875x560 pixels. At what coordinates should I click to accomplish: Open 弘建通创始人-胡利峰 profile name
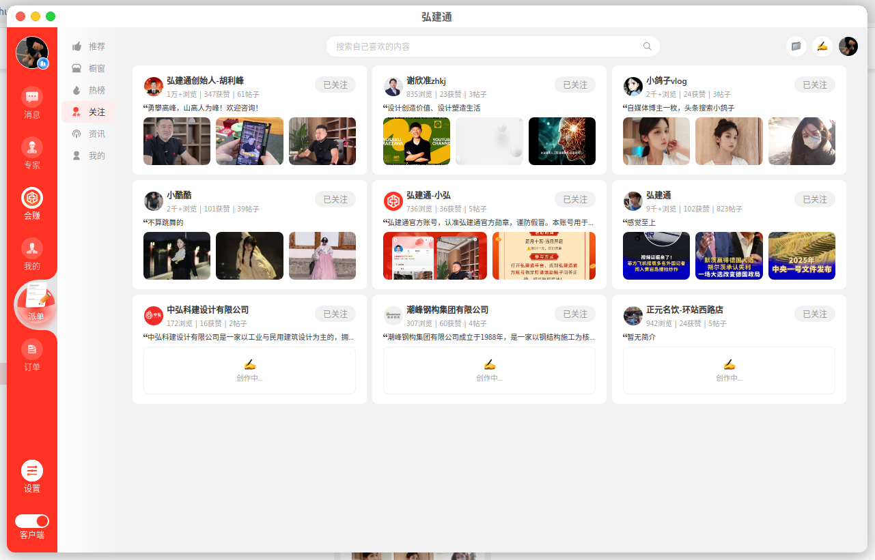(x=205, y=80)
